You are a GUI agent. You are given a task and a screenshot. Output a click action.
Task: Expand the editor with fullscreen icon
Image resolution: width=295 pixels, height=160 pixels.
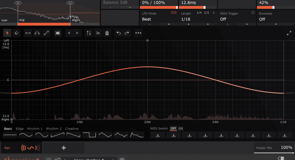click(289, 33)
